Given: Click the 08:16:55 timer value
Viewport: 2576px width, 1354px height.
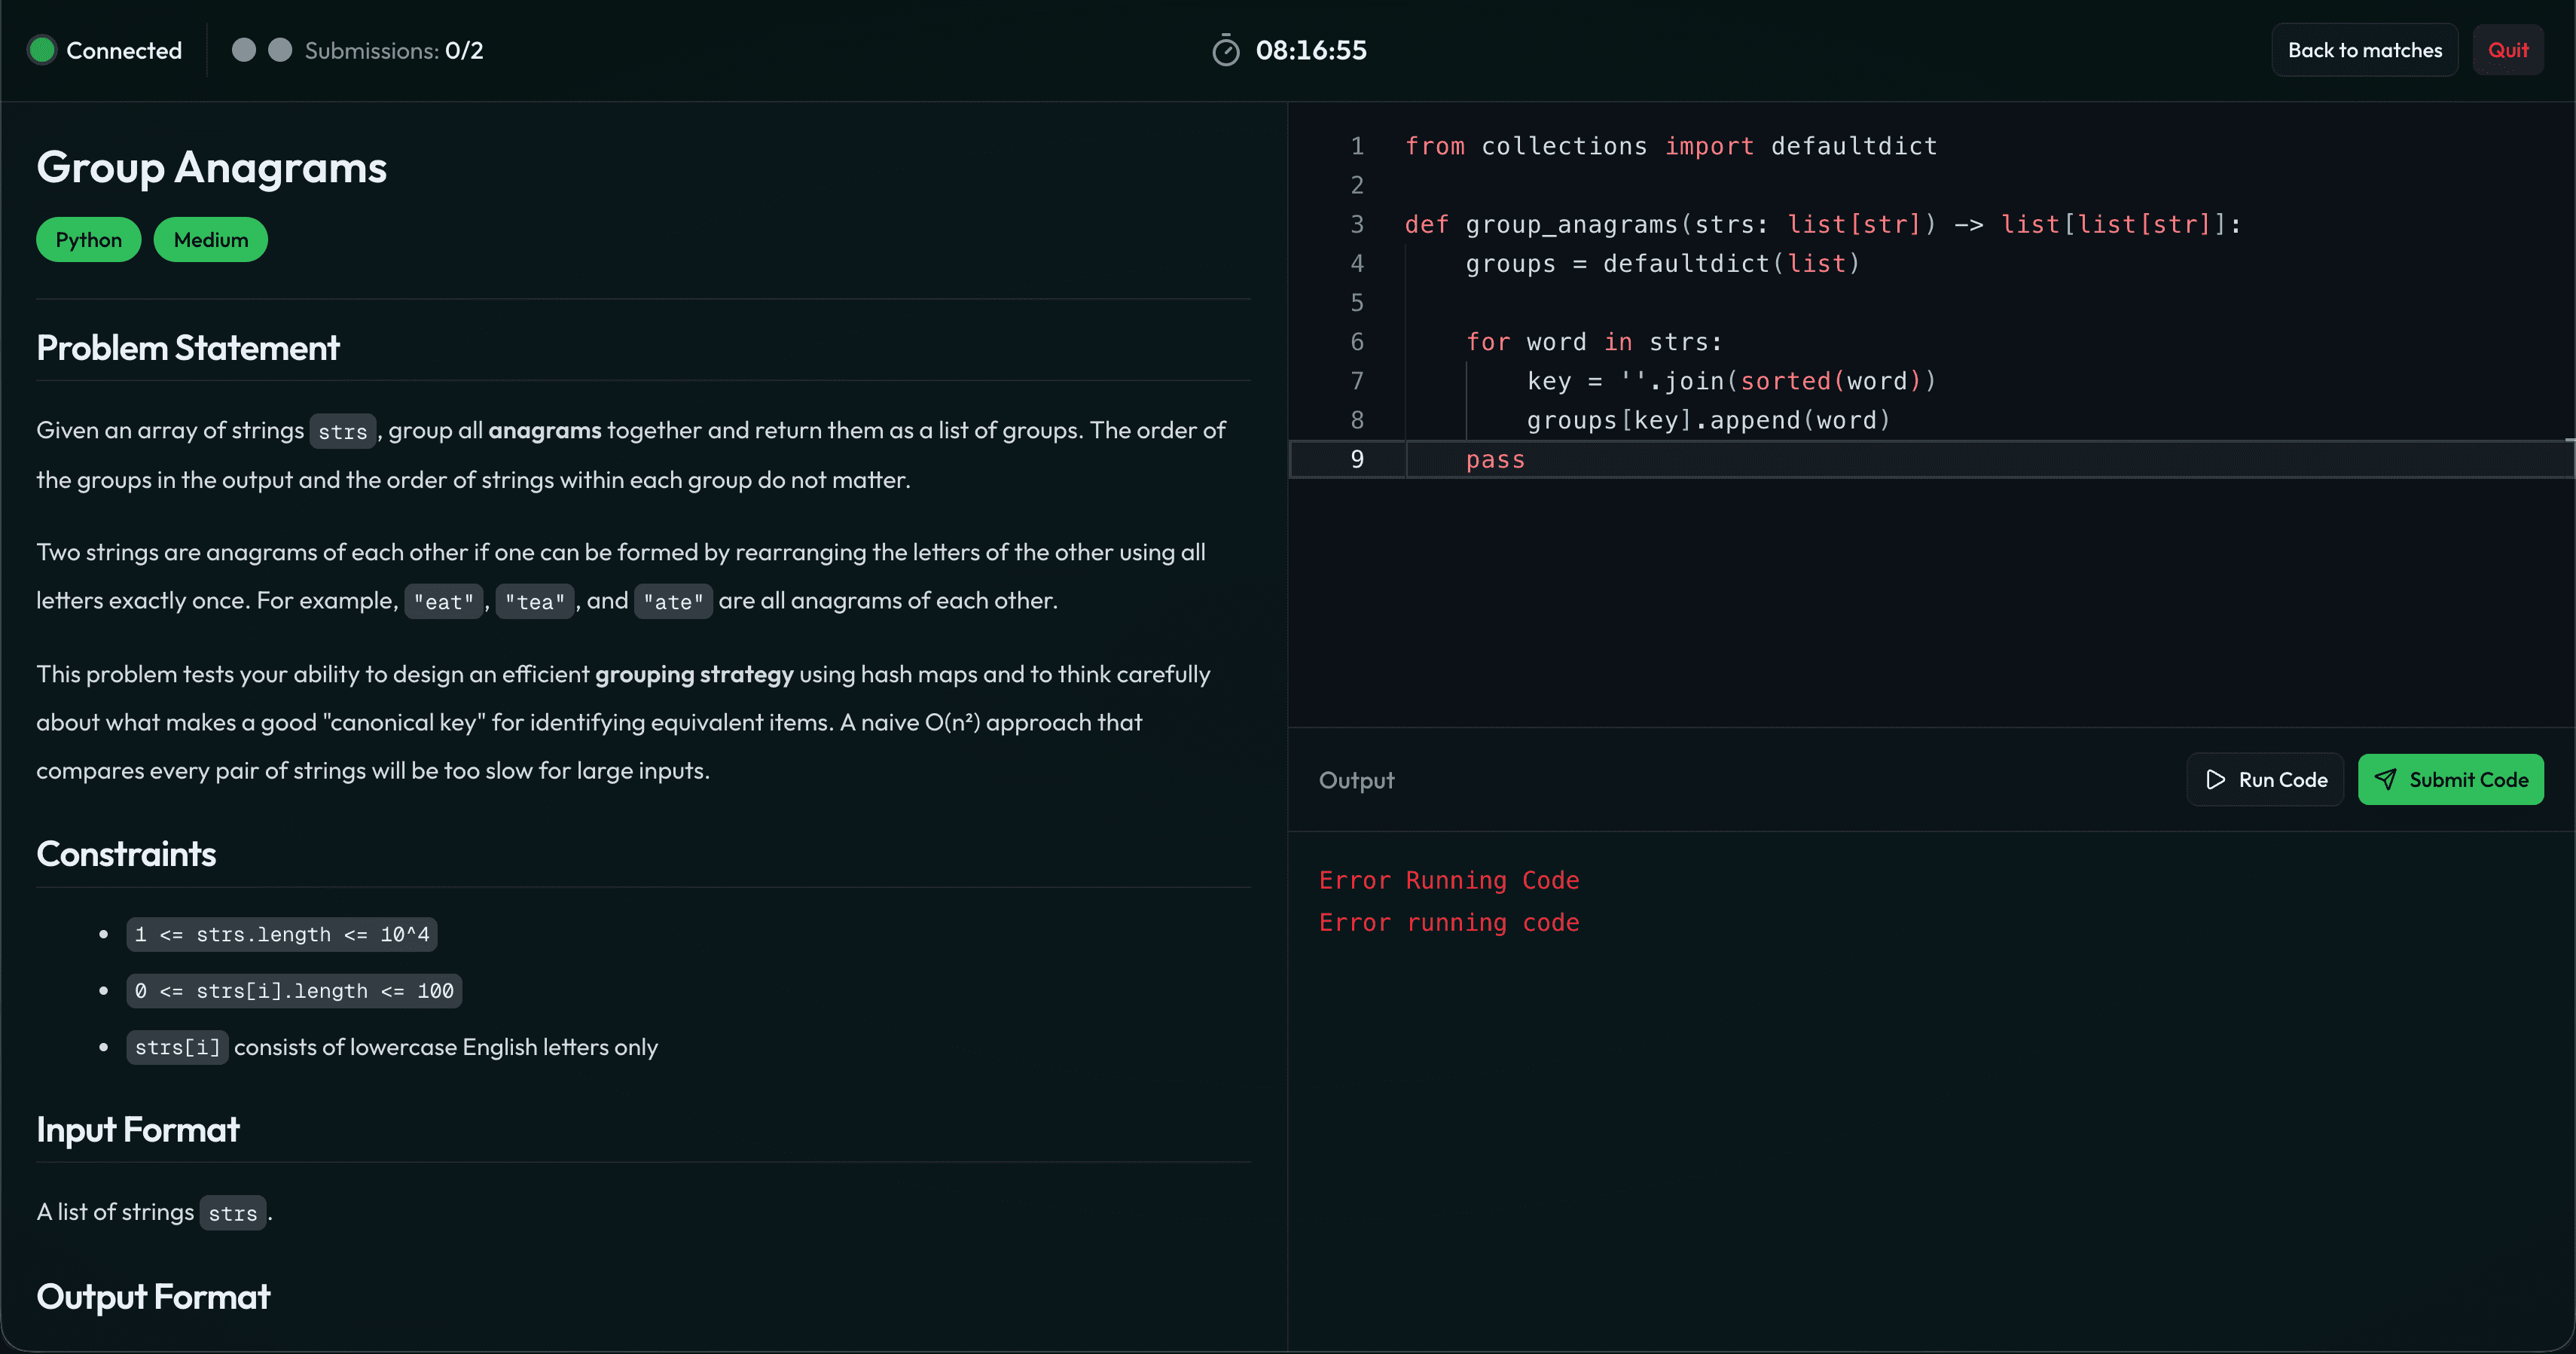Looking at the screenshot, I should (x=1310, y=50).
